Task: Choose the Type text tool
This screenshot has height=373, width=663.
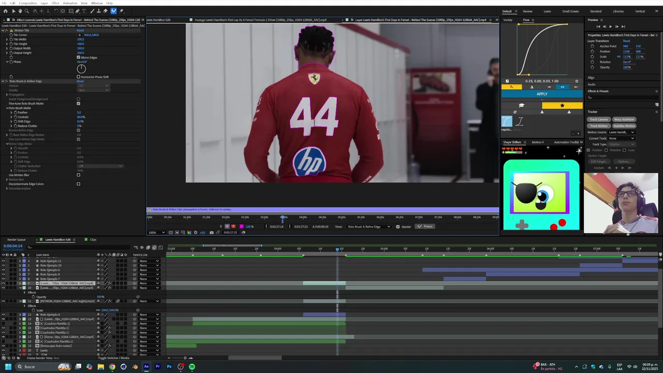Action: click(84, 11)
